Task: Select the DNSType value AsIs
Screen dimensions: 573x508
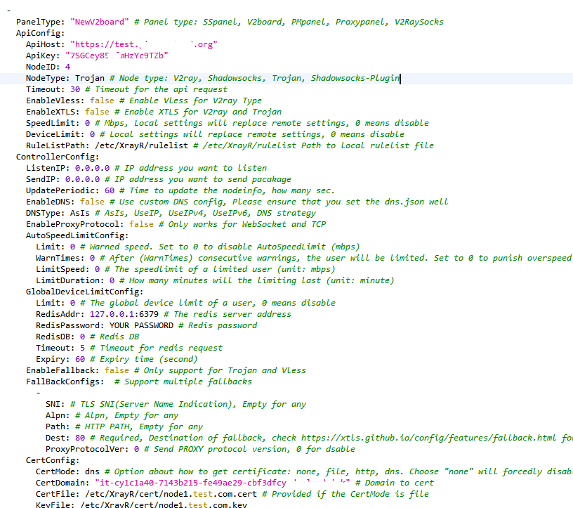Action: coord(81,212)
